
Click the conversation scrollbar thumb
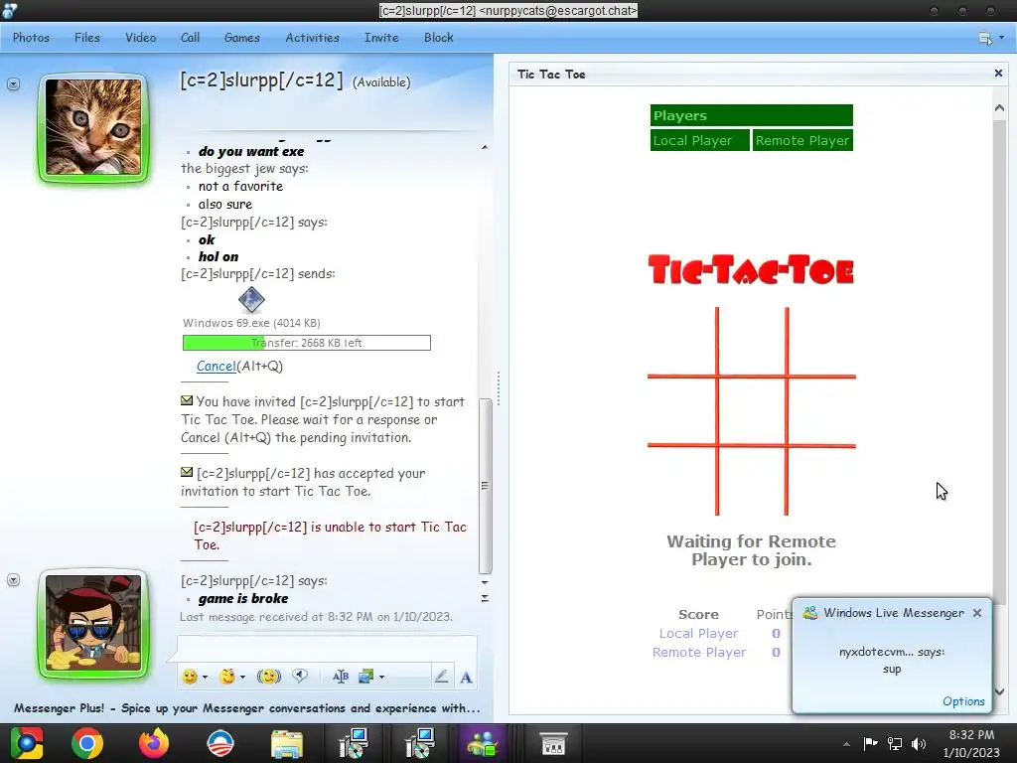[485, 486]
